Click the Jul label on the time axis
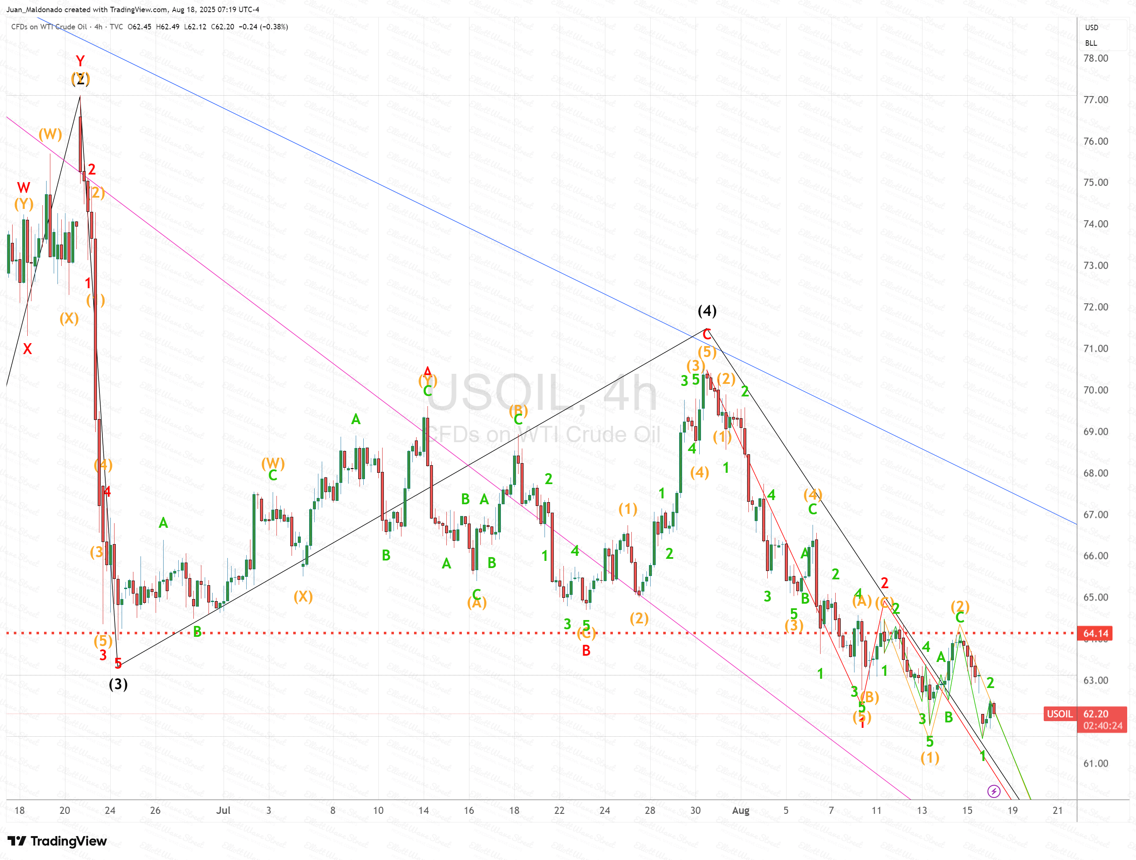This screenshot has height=860, width=1136. coord(223,810)
